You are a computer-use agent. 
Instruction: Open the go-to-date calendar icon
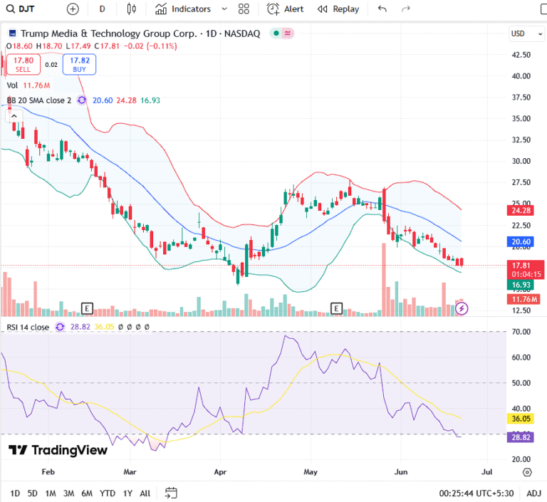[x=171, y=493]
